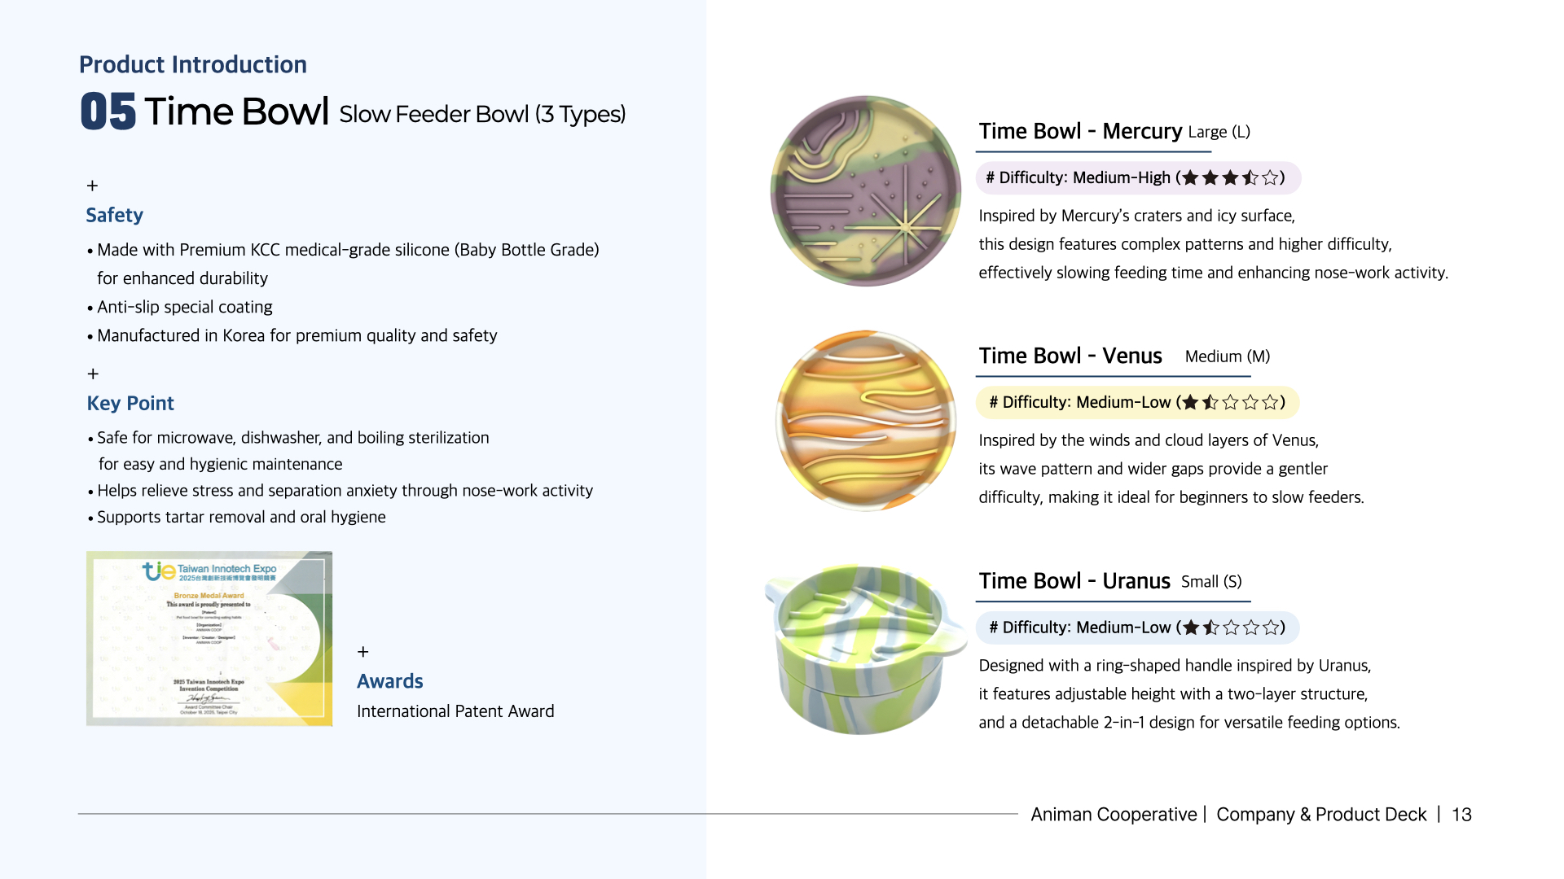This screenshot has height=879, width=1564.
Task: Click the Mercury bowl product image
Action: point(865,191)
